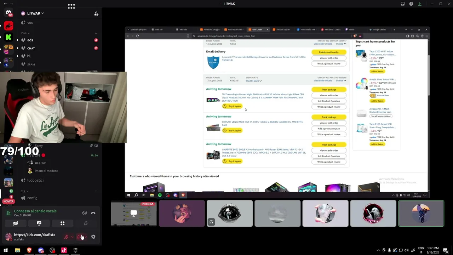Viewport: 453px width, 255px height.
Task: Add a protection plan for Corsair RAM
Action: 329,129
